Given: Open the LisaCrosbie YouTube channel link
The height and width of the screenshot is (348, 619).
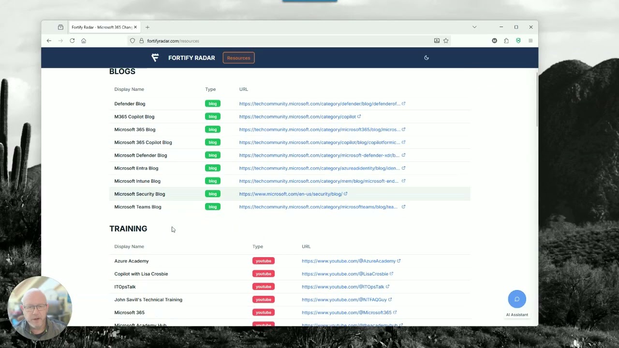Looking at the screenshot, I should coord(347,274).
